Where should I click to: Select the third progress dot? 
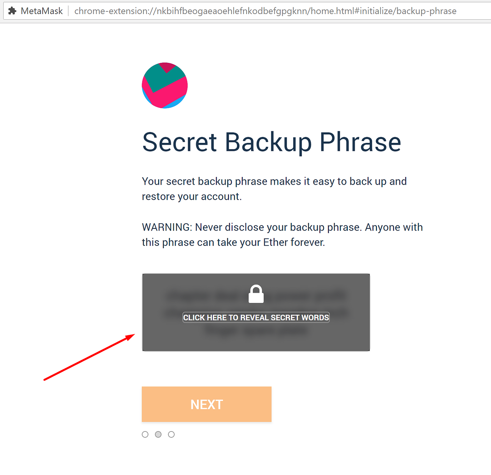(x=171, y=434)
